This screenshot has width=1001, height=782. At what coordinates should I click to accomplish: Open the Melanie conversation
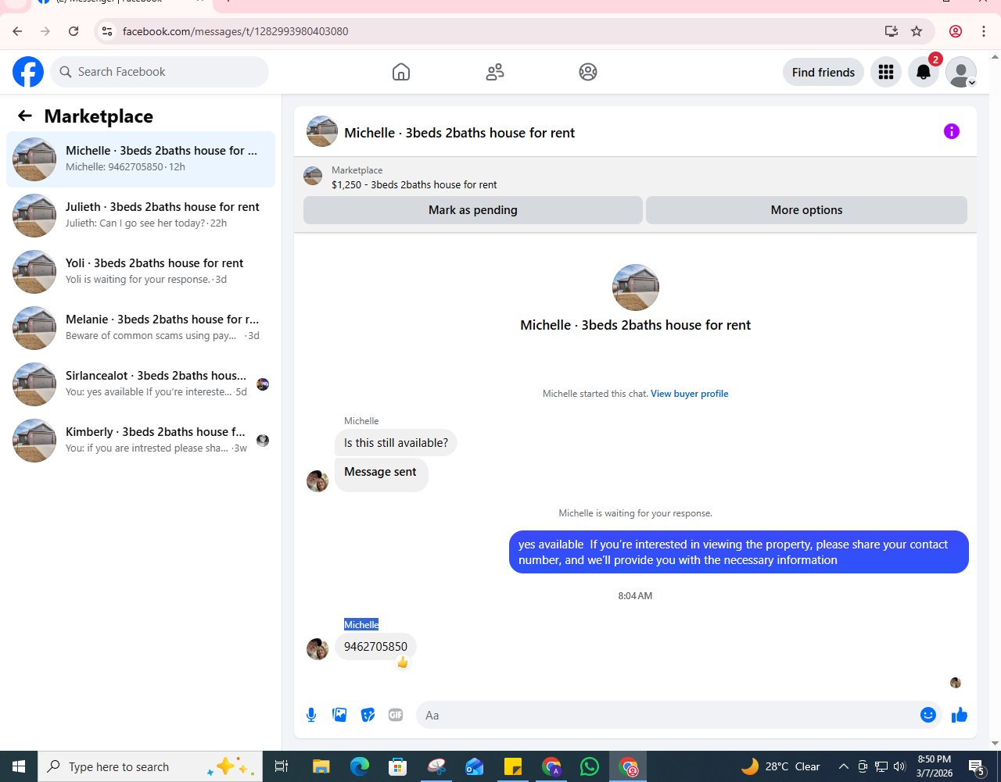pos(141,328)
